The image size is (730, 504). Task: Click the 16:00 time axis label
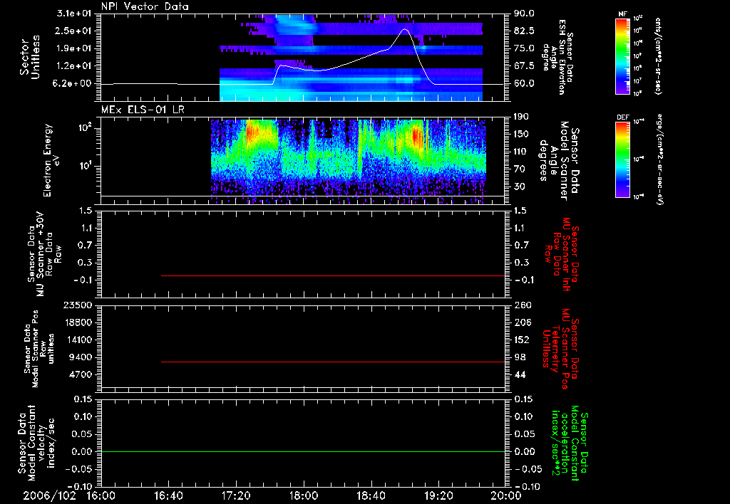click(x=101, y=495)
